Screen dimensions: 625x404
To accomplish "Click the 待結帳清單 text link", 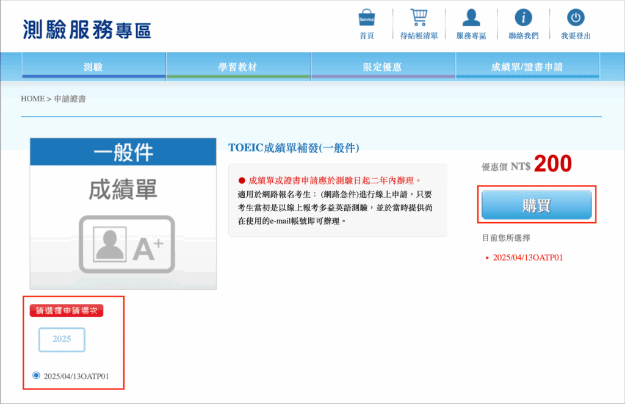I will pyautogui.click(x=419, y=35).
